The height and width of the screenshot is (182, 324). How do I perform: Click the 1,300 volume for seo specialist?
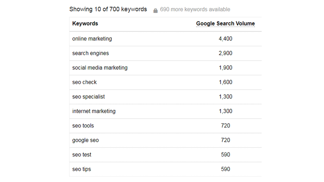point(225,97)
